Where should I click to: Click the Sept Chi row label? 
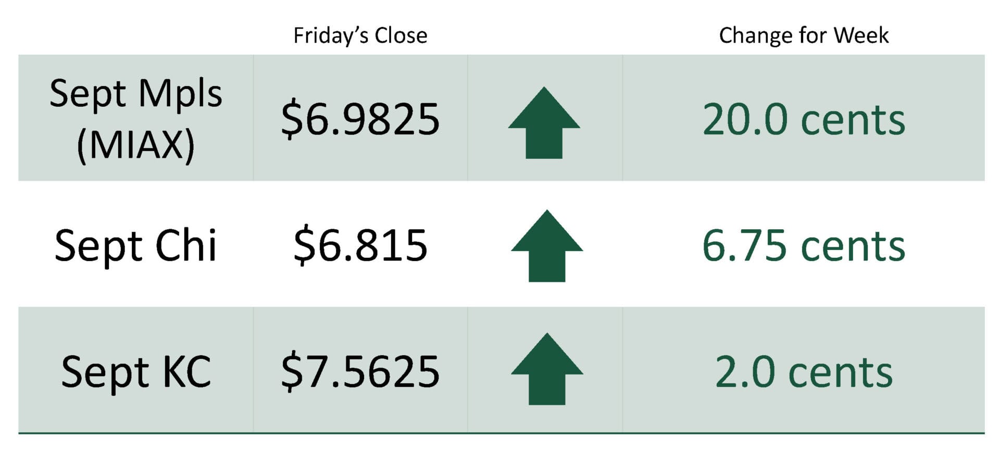(135, 246)
